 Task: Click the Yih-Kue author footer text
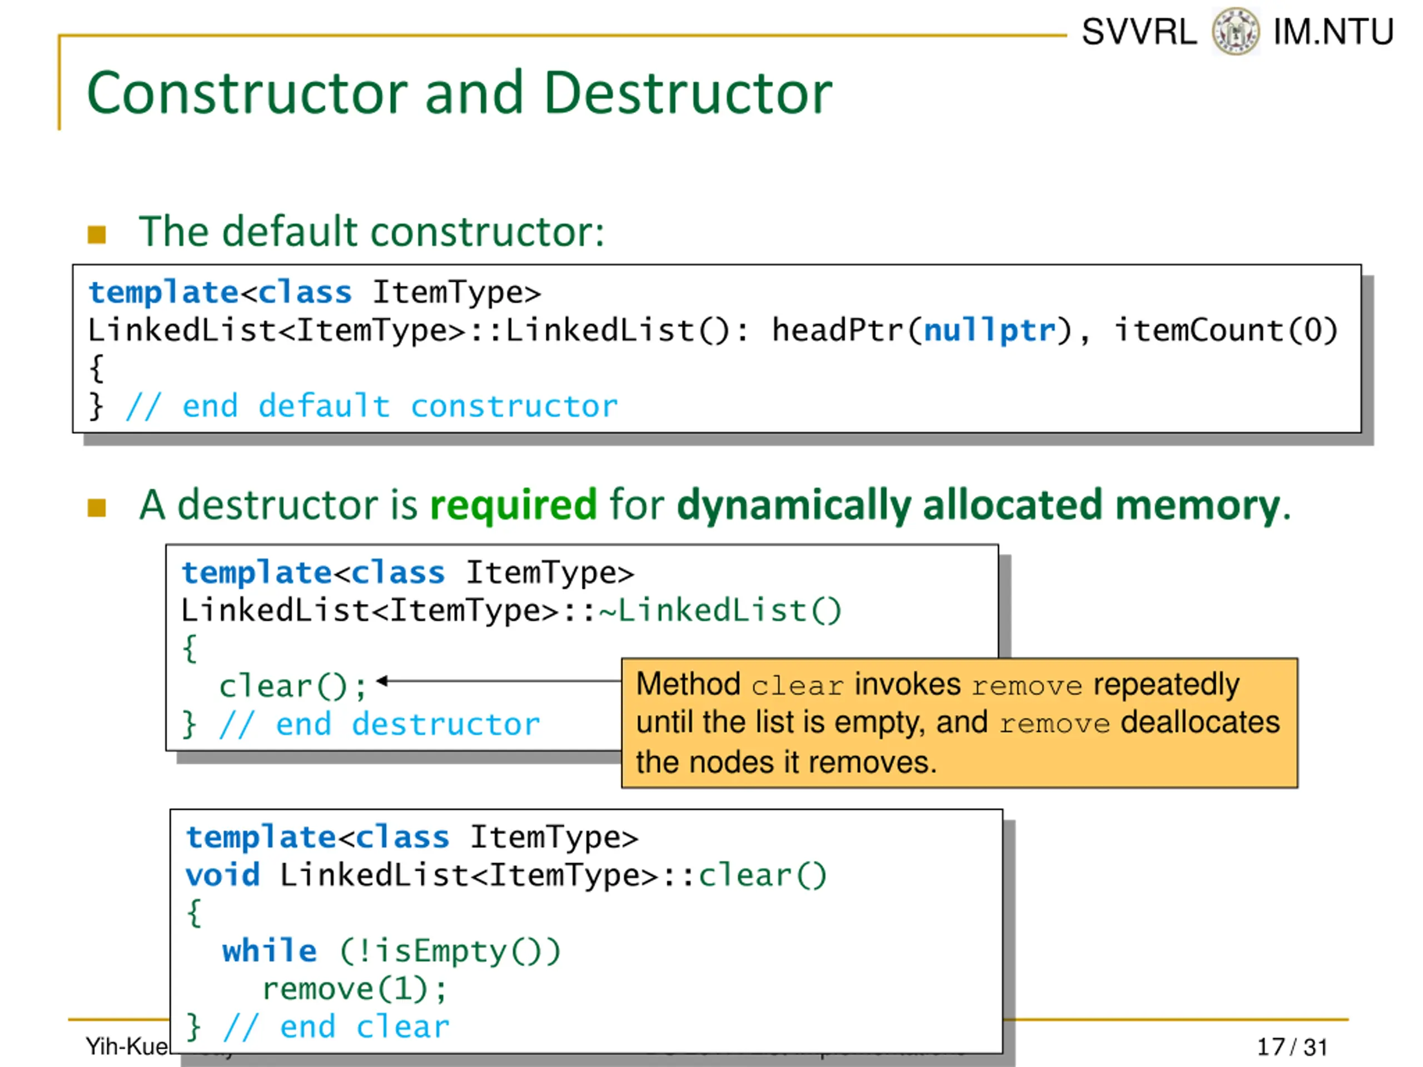coord(127,1046)
